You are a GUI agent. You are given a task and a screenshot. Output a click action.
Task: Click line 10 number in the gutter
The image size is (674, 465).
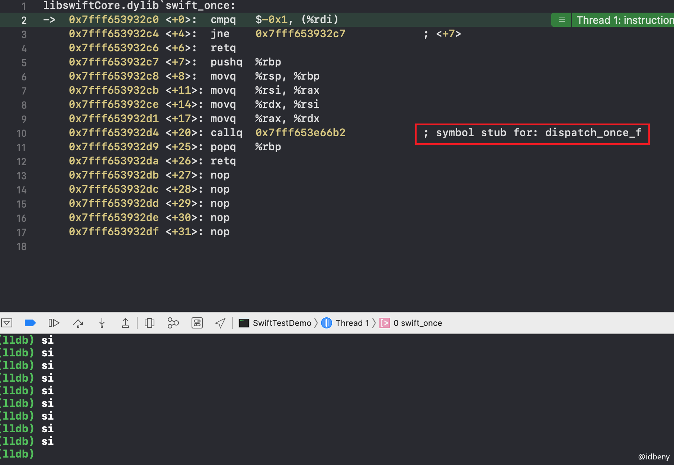[x=21, y=133]
